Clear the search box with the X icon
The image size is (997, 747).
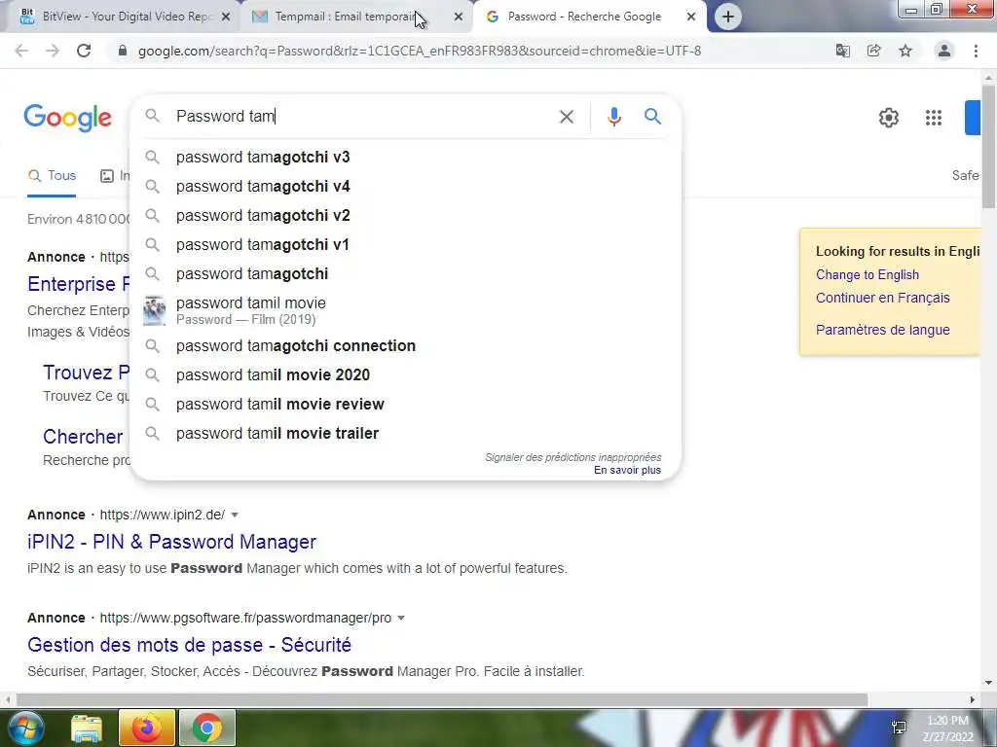(x=566, y=117)
